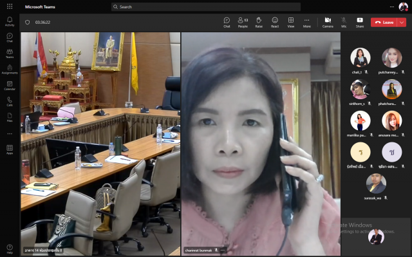This screenshot has height=257, width=412.
Task: Click the Search input field
Action: pos(206,7)
